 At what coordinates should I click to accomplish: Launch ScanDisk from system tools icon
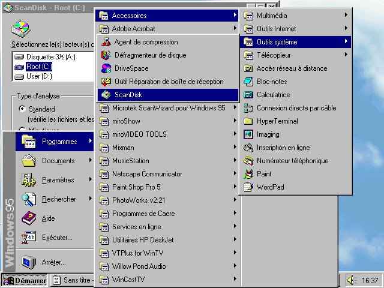106,95
